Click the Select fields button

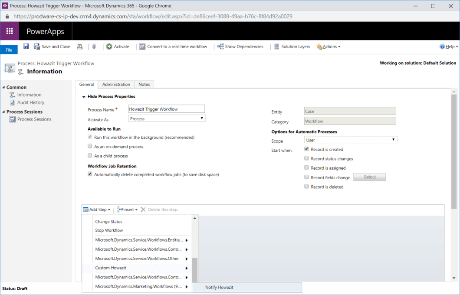(x=370, y=177)
